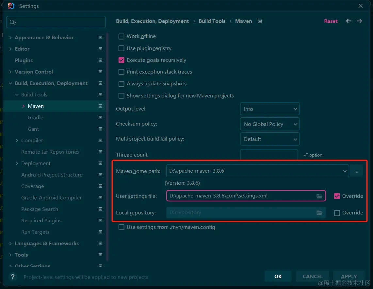Click project-level icon next to Version Control

[x=100, y=72]
